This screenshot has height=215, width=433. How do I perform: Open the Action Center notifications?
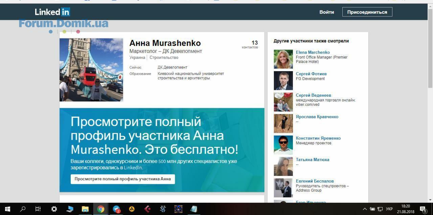point(423,209)
